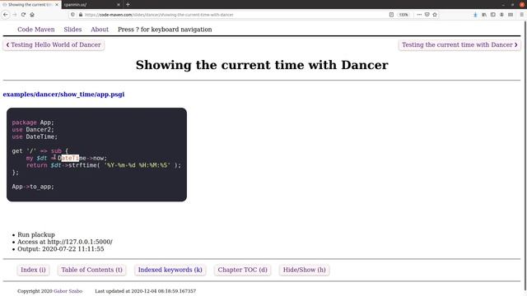Image resolution: width=527 pixels, height=296 pixels.
Task: Close the 'Showing the current time' tab
Action: 57,4
